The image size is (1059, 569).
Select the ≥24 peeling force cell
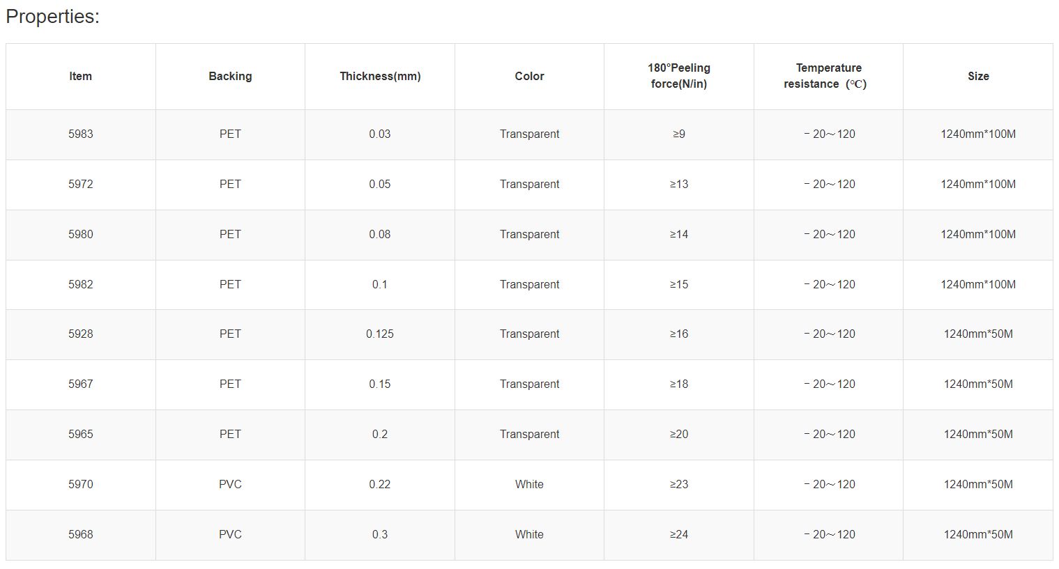[x=679, y=535]
